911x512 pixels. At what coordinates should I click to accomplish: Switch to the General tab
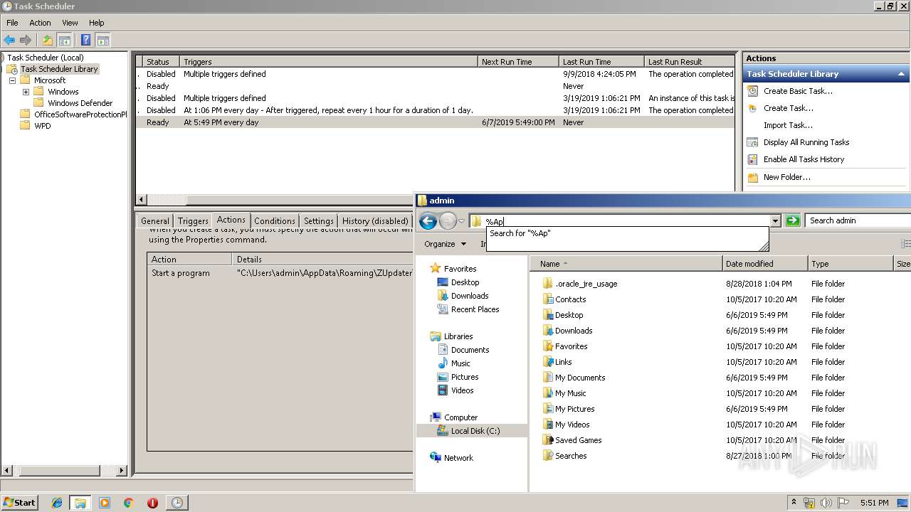coord(155,221)
